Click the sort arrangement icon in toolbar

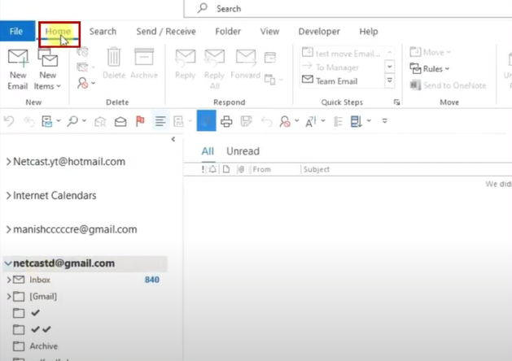click(x=356, y=121)
